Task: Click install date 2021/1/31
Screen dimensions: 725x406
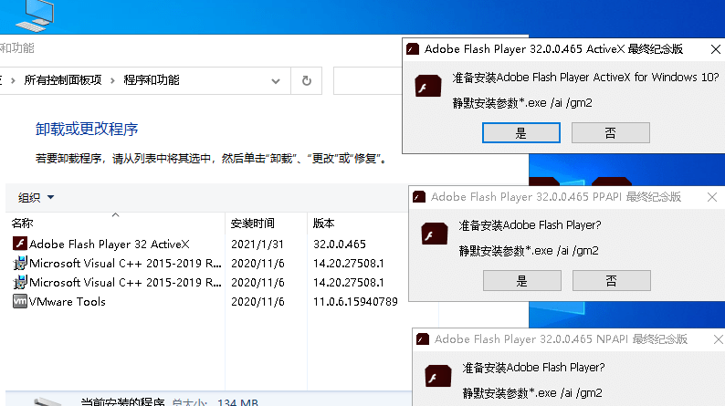Action: 257,244
